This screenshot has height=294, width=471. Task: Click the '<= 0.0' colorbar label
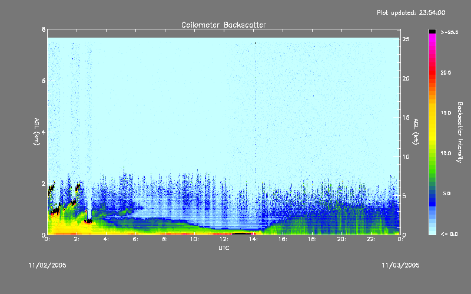coord(449,234)
